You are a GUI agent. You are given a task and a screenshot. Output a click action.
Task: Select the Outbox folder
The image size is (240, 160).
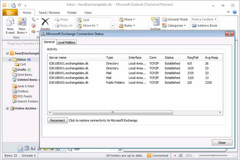[21, 92]
